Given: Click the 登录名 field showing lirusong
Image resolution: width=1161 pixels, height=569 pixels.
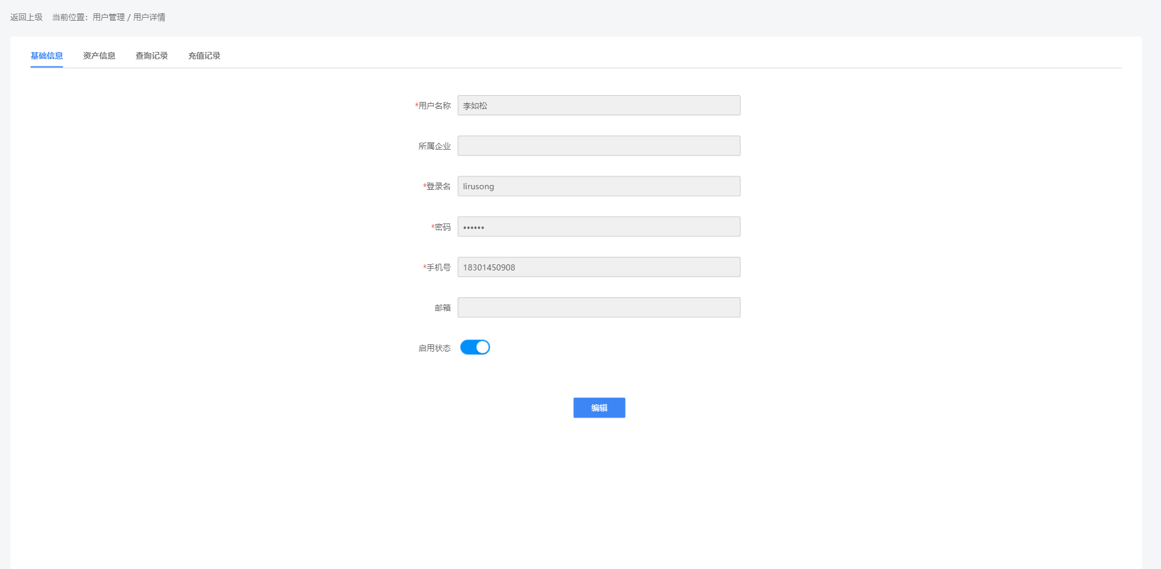Looking at the screenshot, I should [x=598, y=186].
